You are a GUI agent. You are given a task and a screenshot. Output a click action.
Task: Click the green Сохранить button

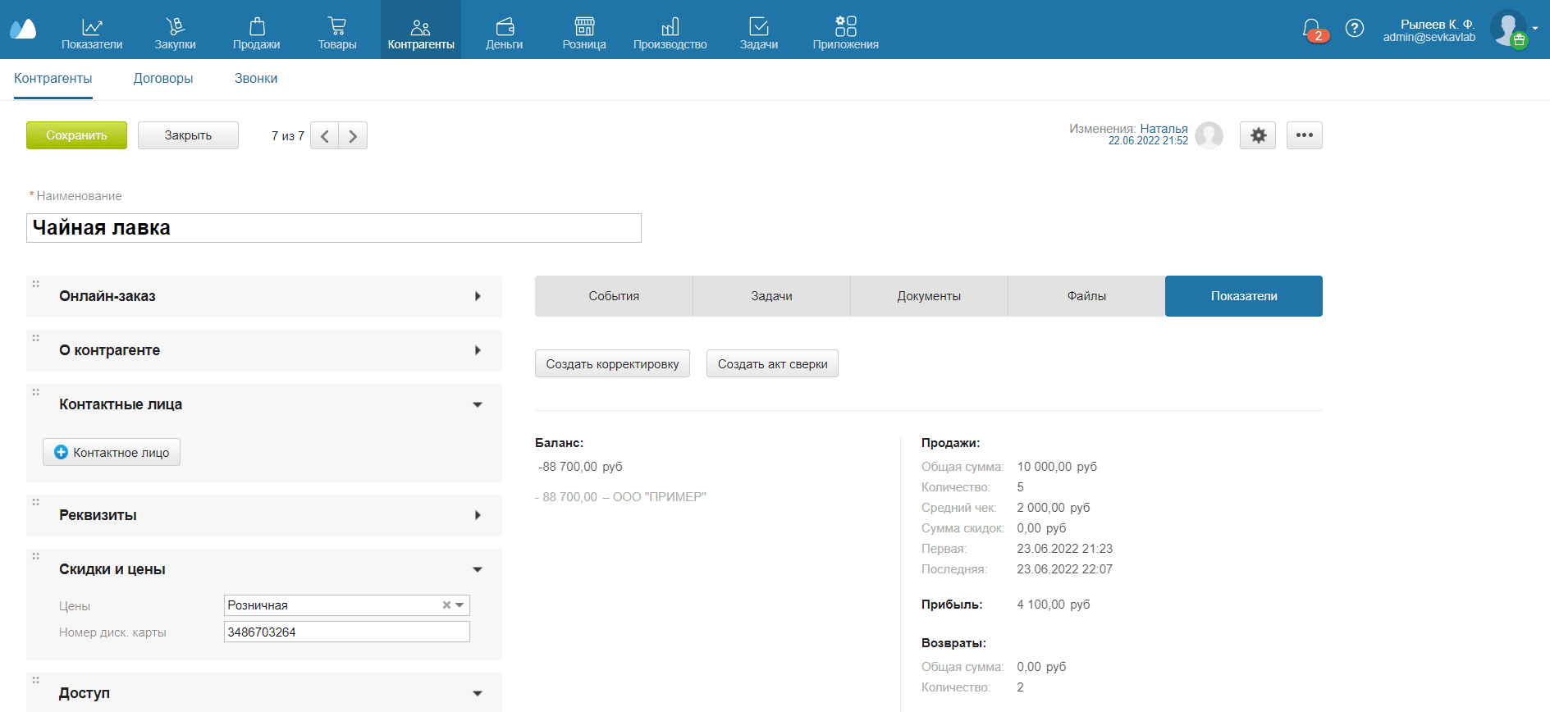[76, 135]
